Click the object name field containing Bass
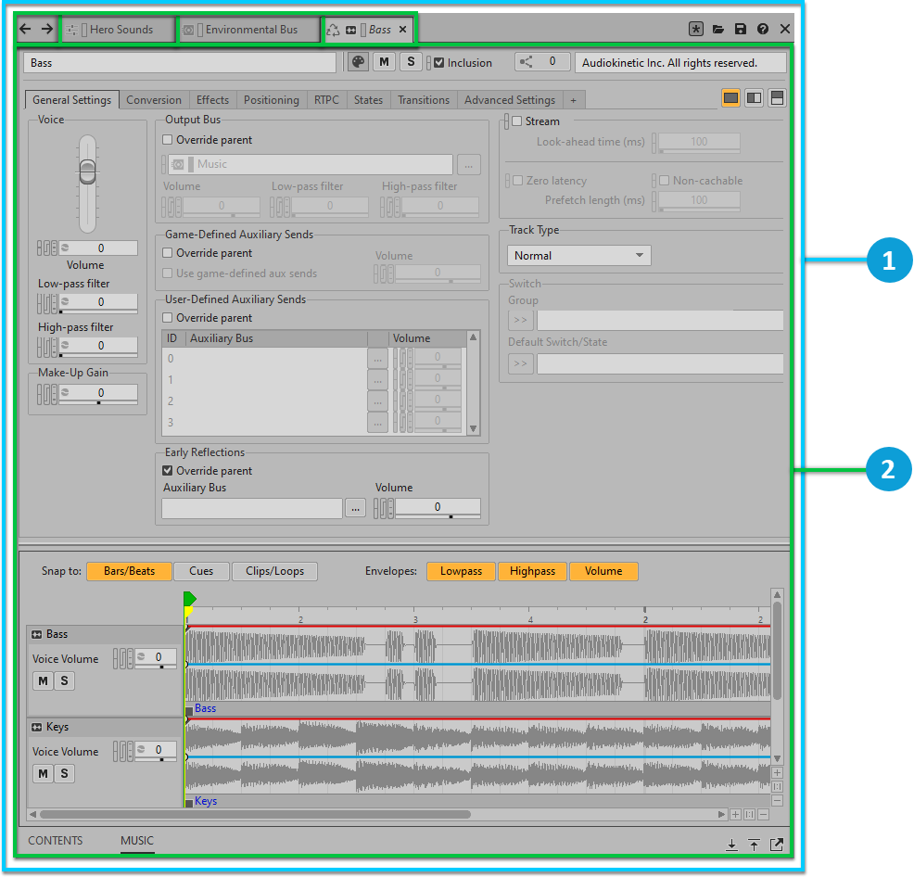Viewport: 914px width, 877px height. (x=180, y=63)
